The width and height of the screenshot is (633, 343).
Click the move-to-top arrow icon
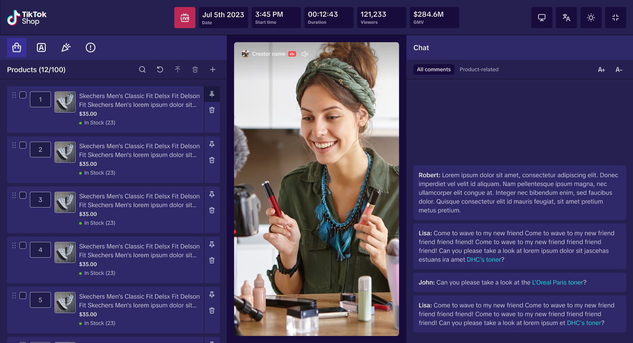(178, 69)
